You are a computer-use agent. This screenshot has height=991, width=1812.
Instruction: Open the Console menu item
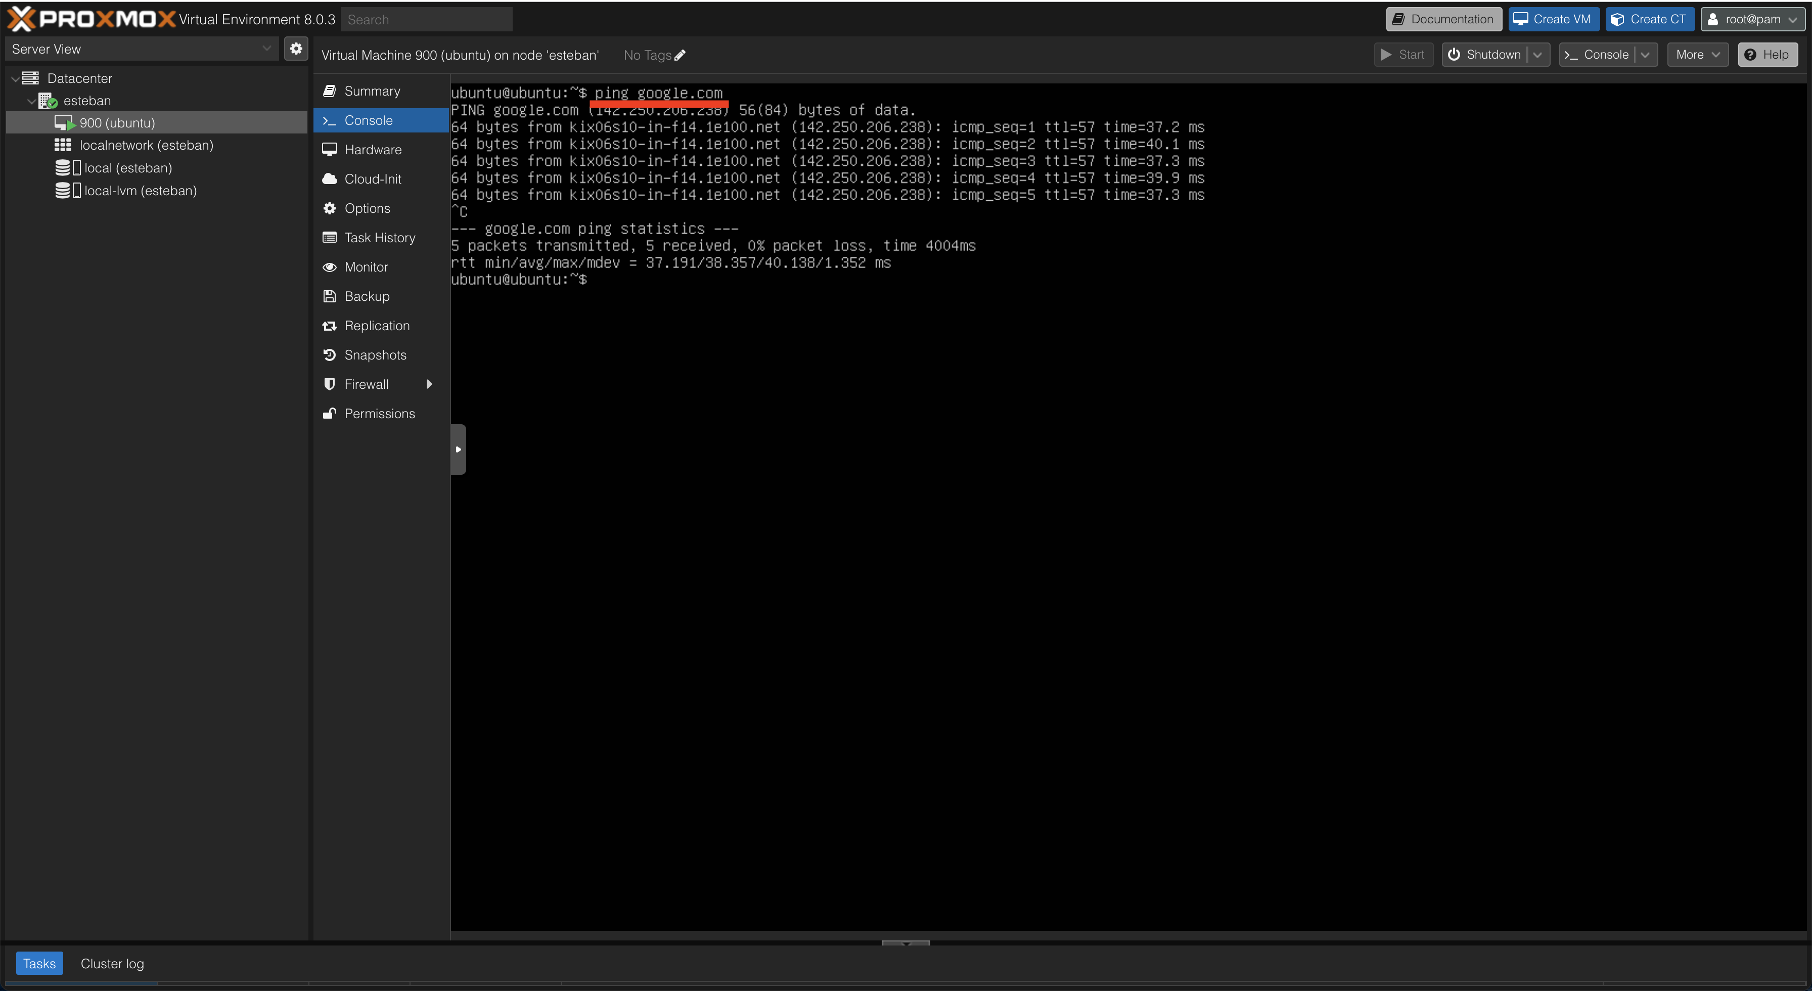tap(381, 120)
